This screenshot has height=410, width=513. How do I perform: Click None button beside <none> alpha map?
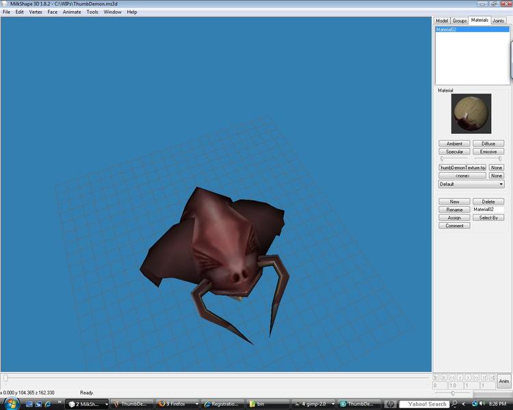(x=497, y=176)
